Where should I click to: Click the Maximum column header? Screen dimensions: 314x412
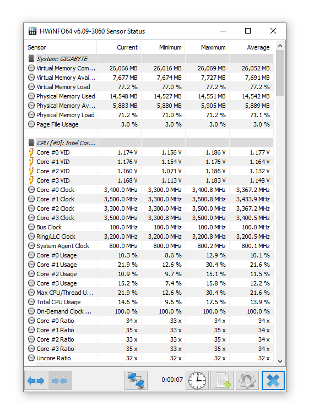pos(213,47)
